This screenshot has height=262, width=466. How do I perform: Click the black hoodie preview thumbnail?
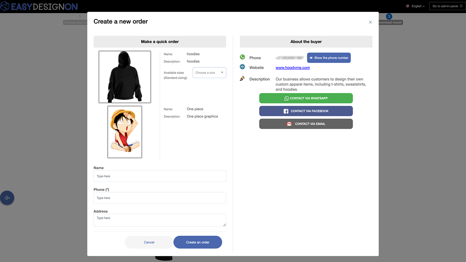[x=125, y=77]
